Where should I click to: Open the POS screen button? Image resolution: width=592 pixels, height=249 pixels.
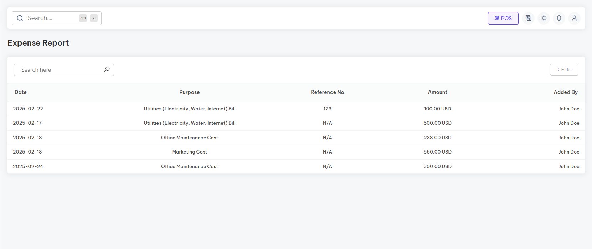click(x=503, y=18)
